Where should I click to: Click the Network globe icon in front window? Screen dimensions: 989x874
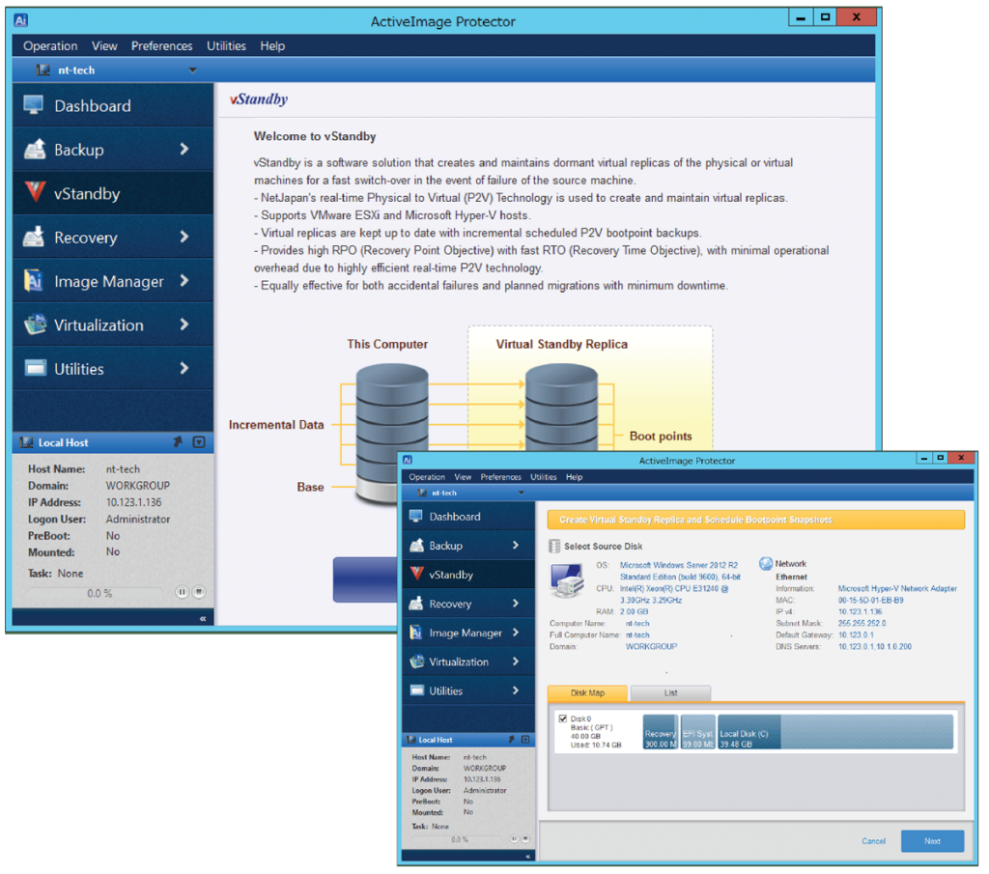(766, 563)
